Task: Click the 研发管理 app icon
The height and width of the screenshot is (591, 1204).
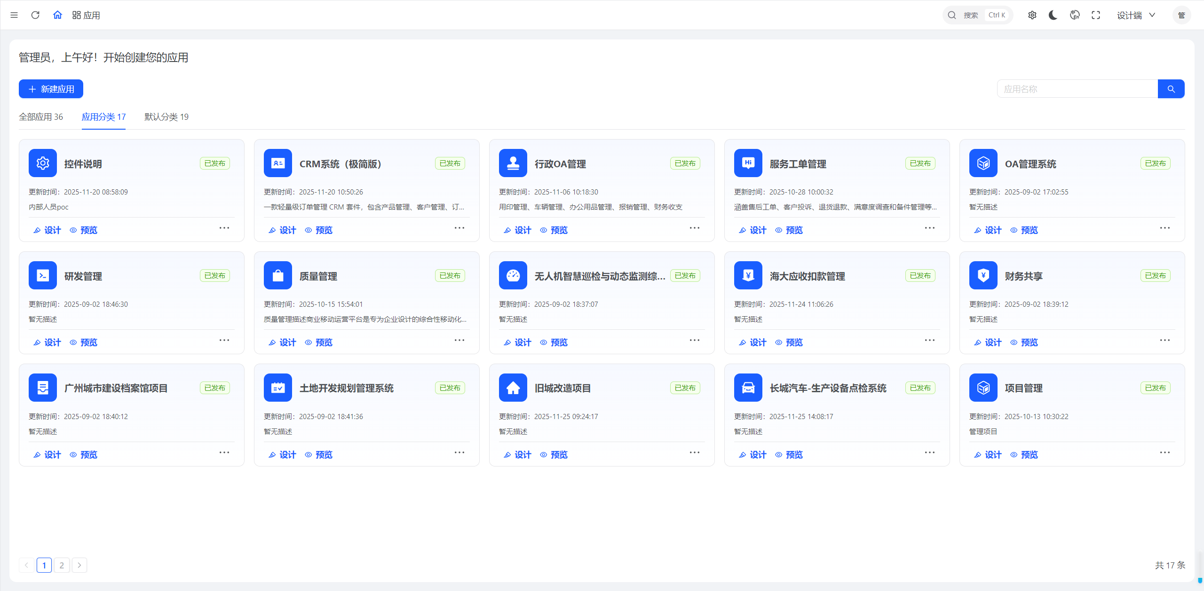Action: [x=43, y=275]
